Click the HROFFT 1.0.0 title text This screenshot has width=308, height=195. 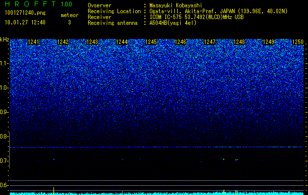pos(39,4)
